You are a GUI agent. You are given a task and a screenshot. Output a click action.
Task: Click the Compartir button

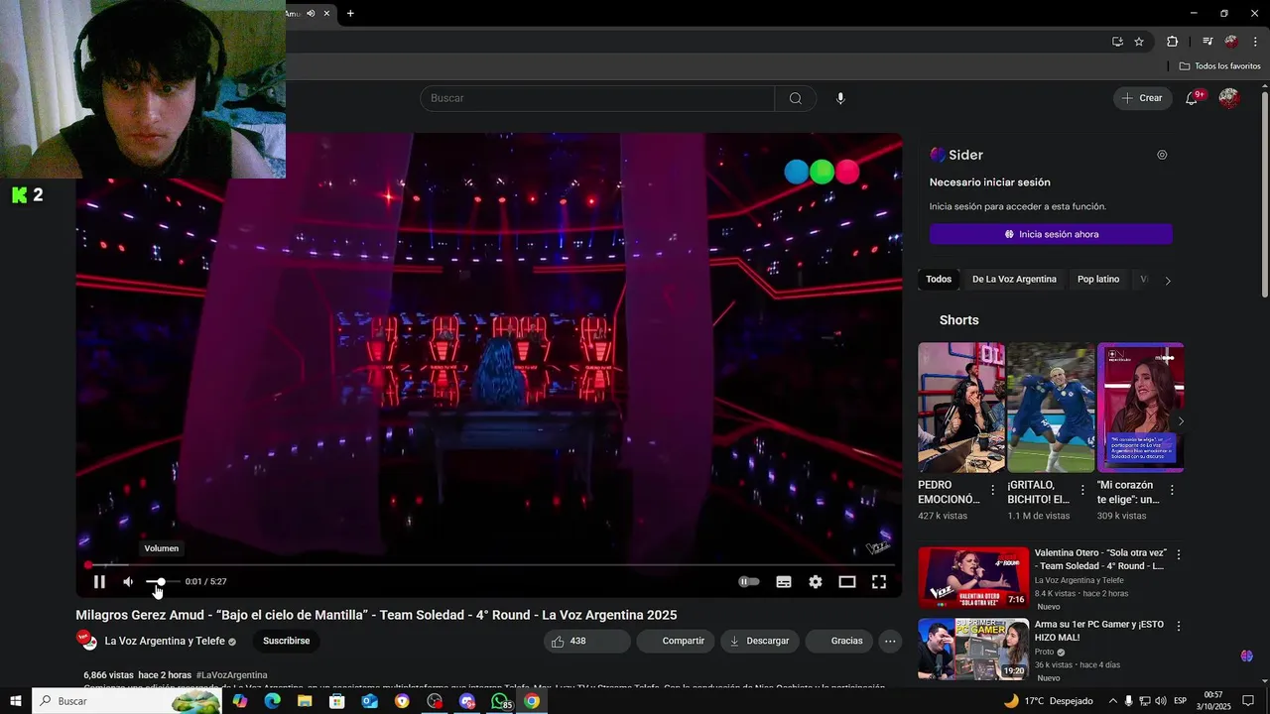tap(676, 641)
